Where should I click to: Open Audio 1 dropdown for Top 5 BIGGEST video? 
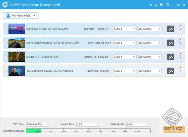coord(125,71)
